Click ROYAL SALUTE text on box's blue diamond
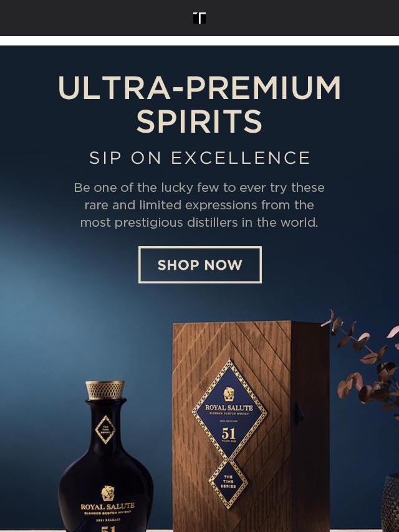This screenshot has height=532, width=399. (x=229, y=407)
